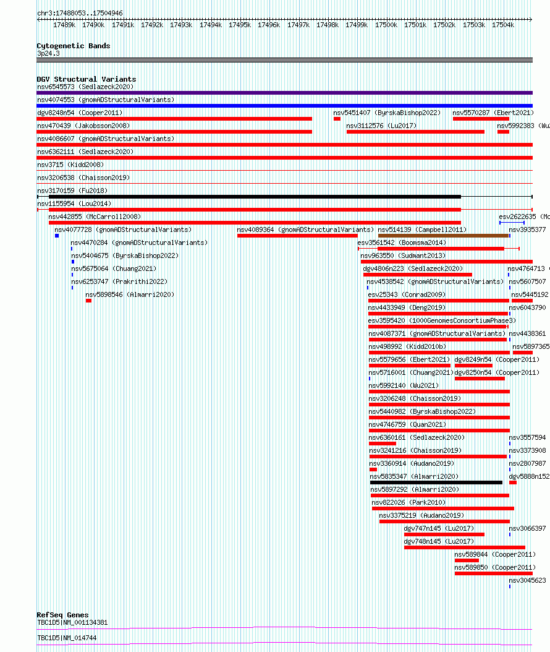Select esv3561542 (Boomsma2014) label
550x652 pixels.
pyautogui.click(x=402, y=242)
